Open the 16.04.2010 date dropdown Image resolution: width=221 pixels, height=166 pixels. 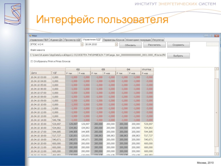(116, 45)
